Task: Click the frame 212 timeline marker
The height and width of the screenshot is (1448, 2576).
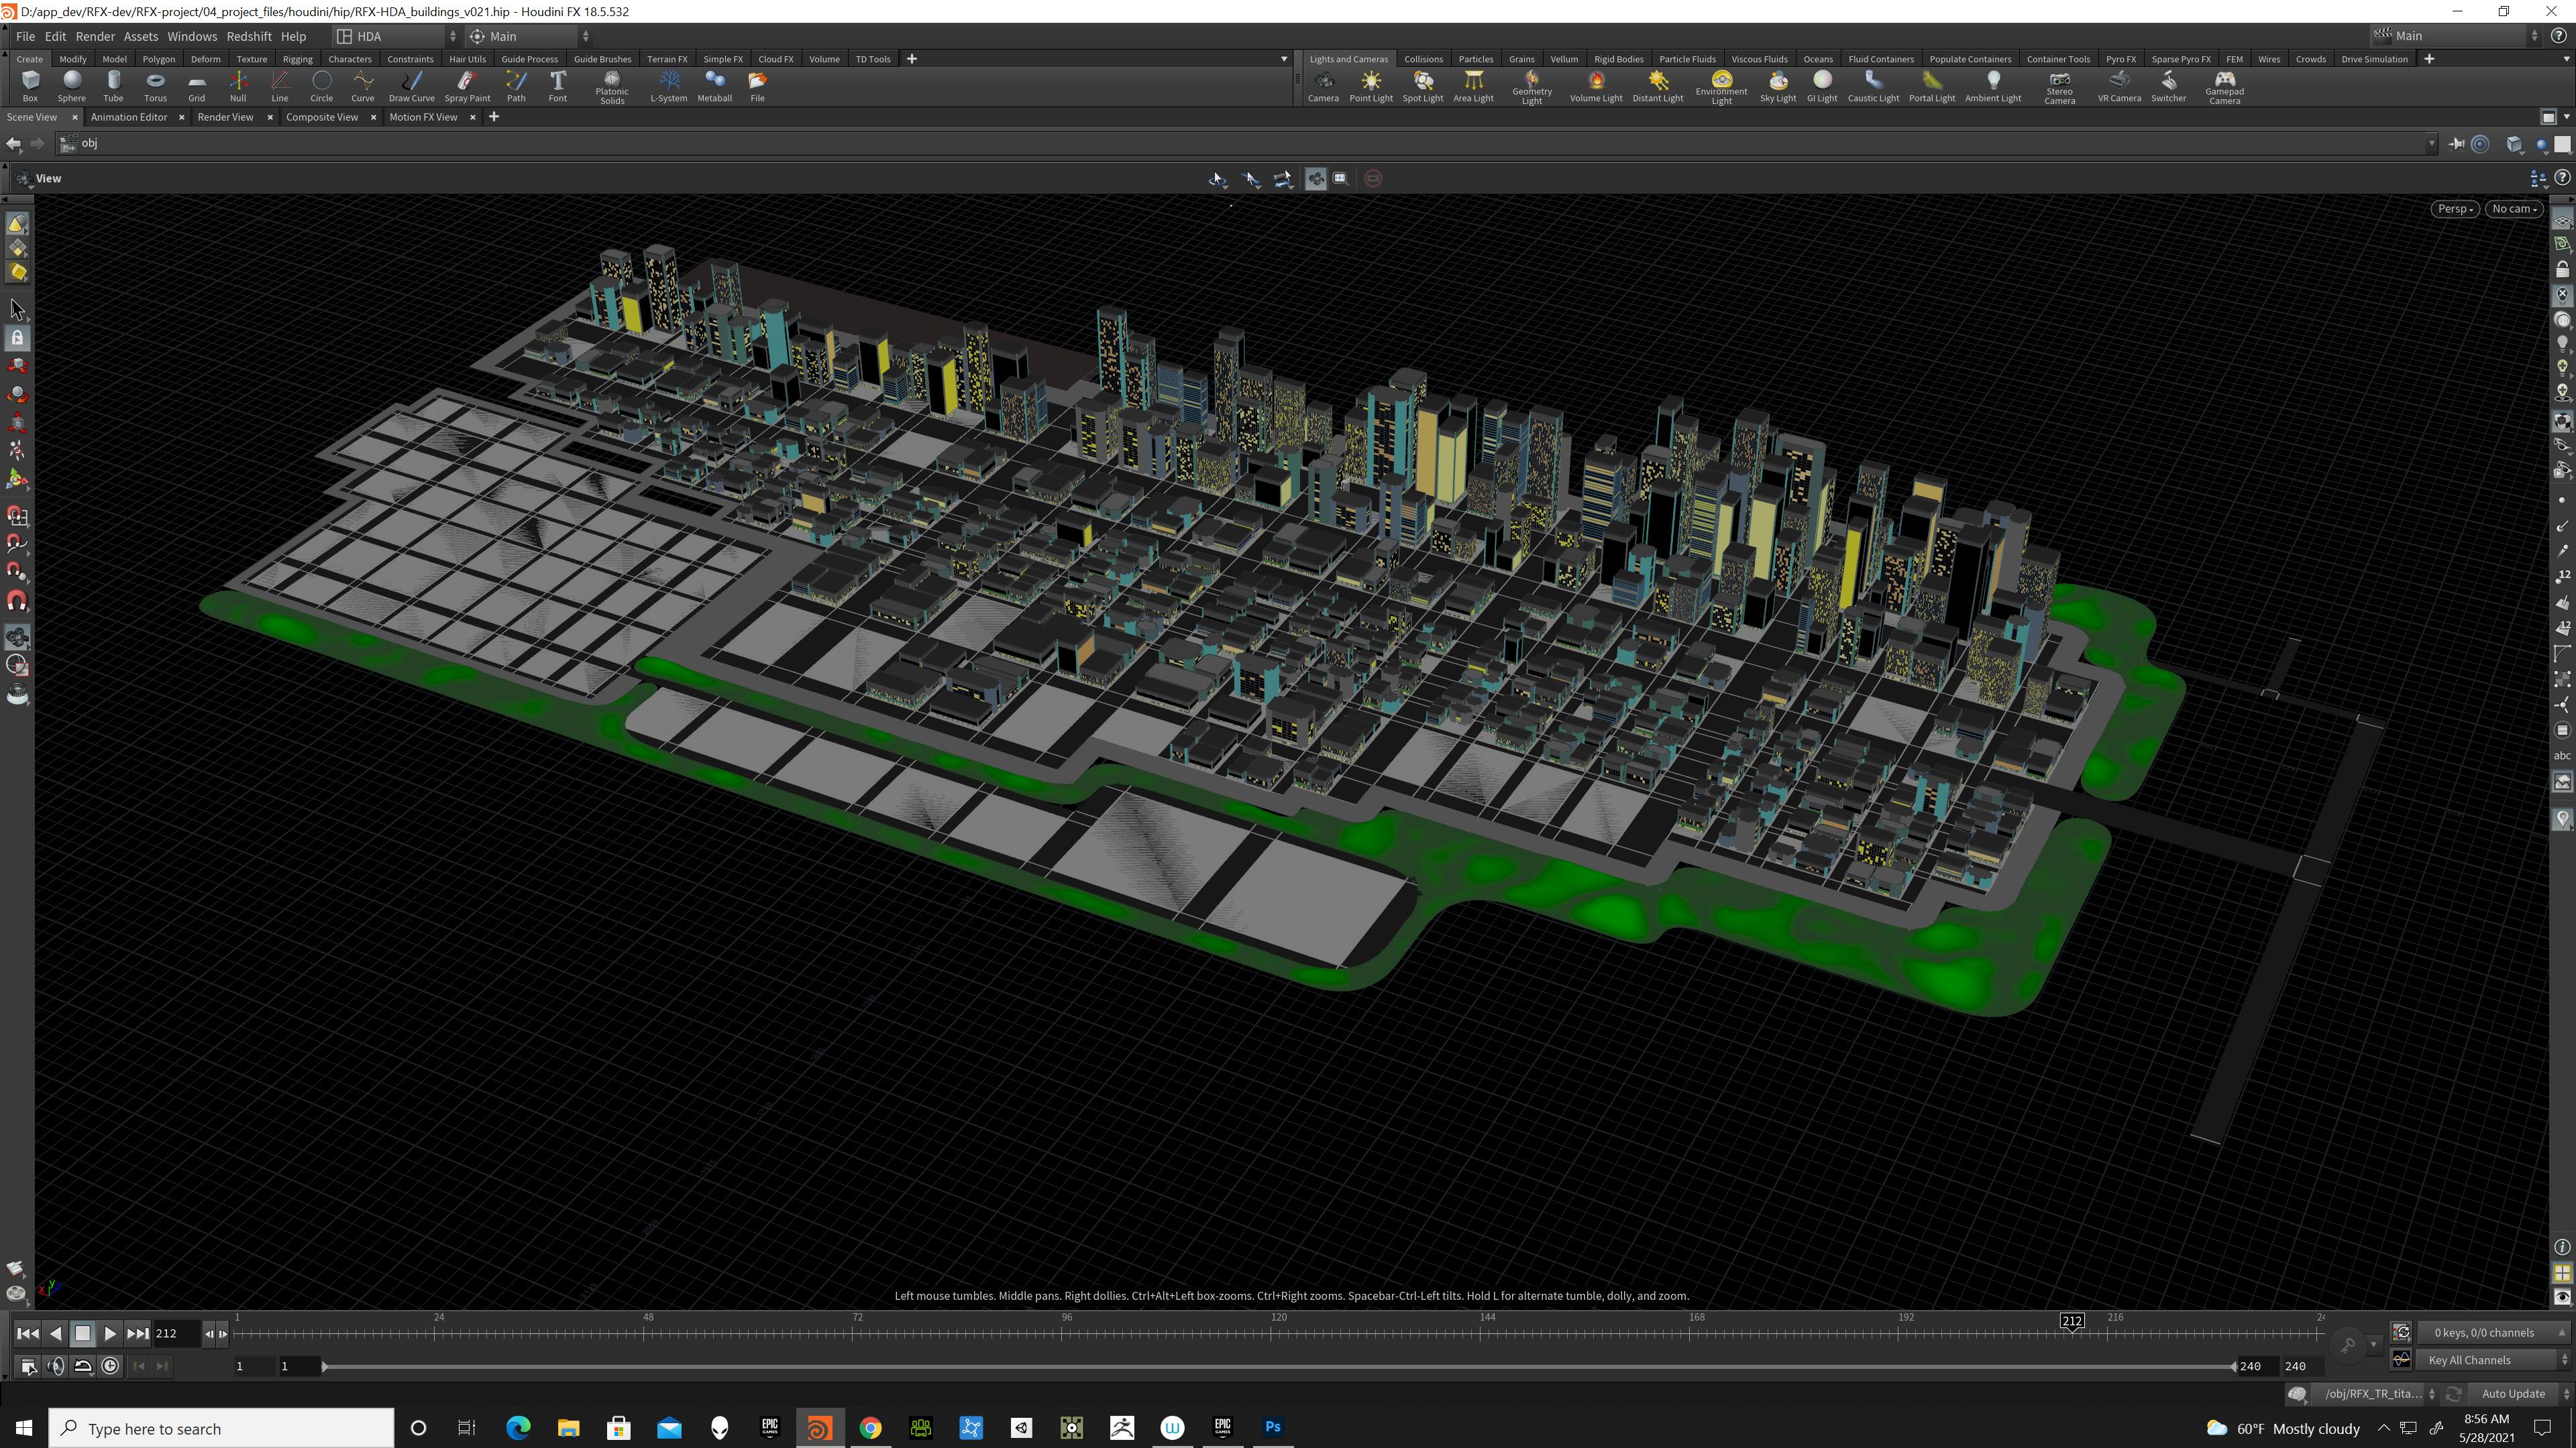Action: pos(2072,1321)
